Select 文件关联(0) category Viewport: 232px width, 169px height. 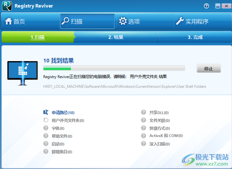coord(159,120)
